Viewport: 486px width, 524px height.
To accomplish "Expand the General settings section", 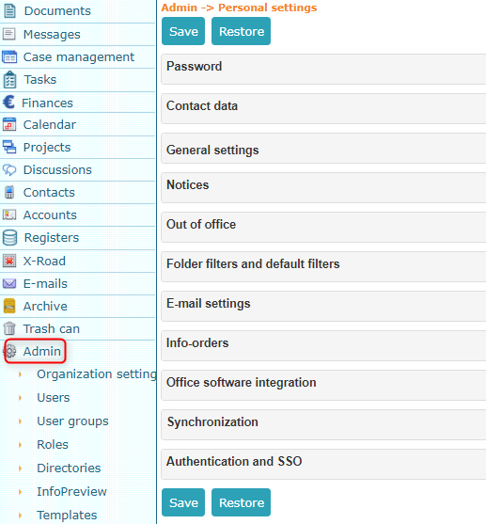I will (x=323, y=149).
